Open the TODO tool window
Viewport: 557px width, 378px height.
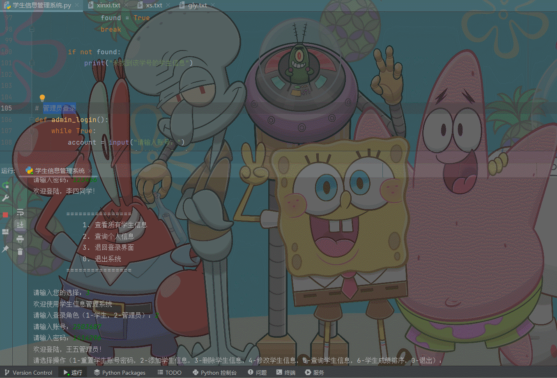[169, 373]
